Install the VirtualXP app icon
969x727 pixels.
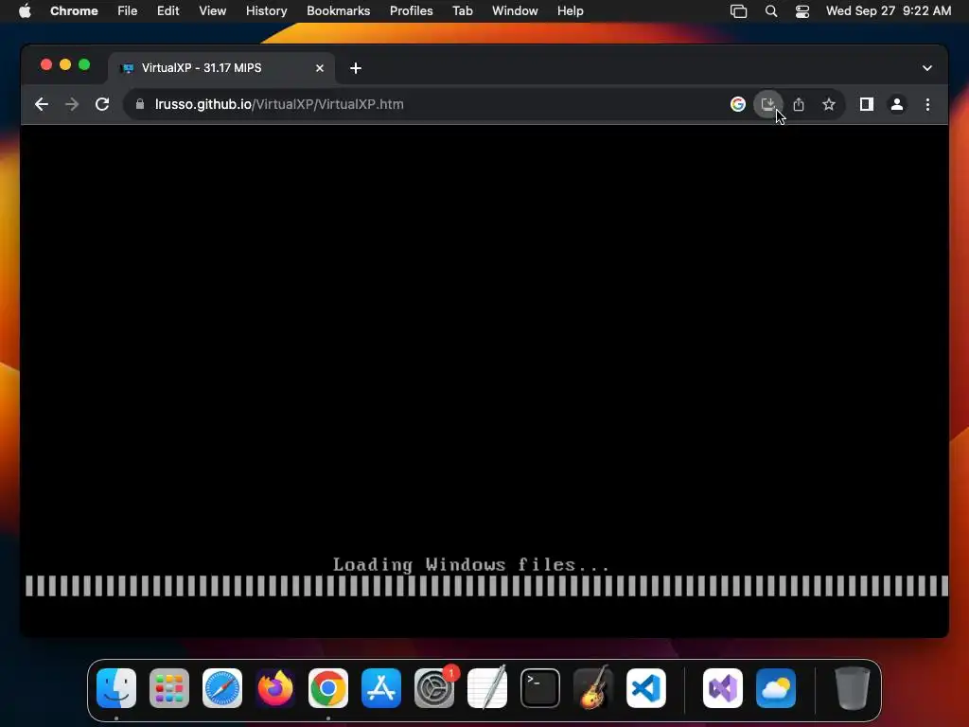click(768, 104)
